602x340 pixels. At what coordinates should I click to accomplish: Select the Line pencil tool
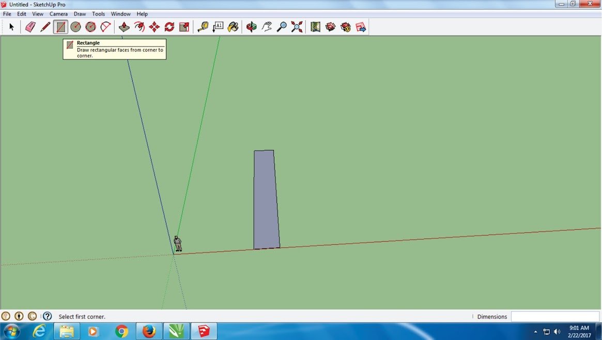[x=45, y=27]
